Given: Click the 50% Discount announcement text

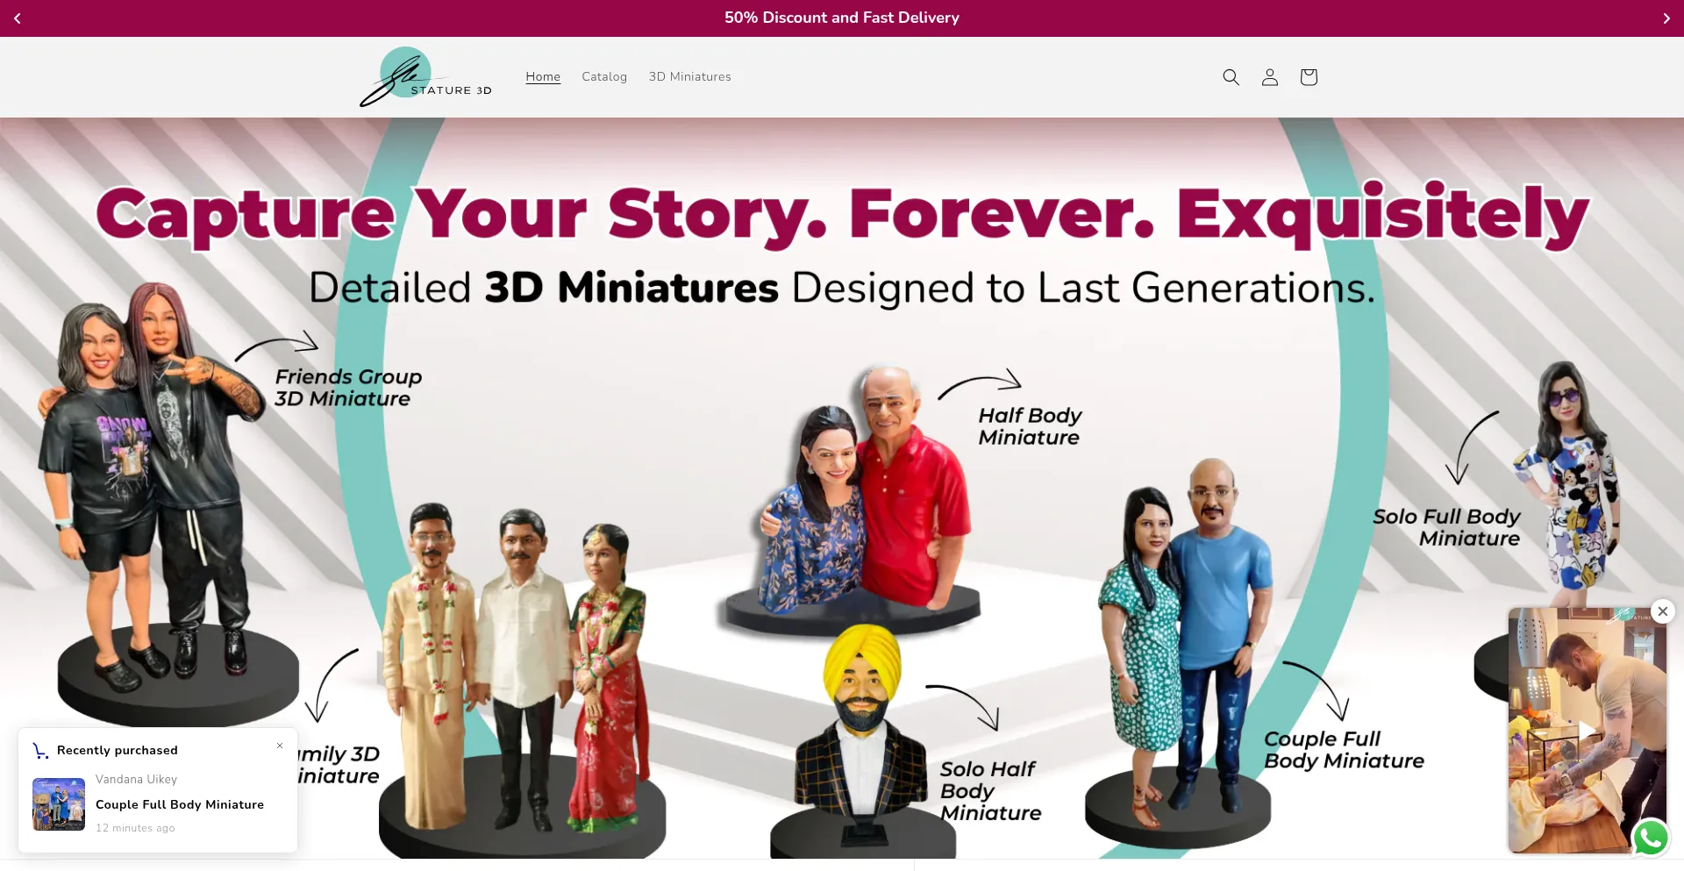Looking at the screenshot, I should click(842, 18).
